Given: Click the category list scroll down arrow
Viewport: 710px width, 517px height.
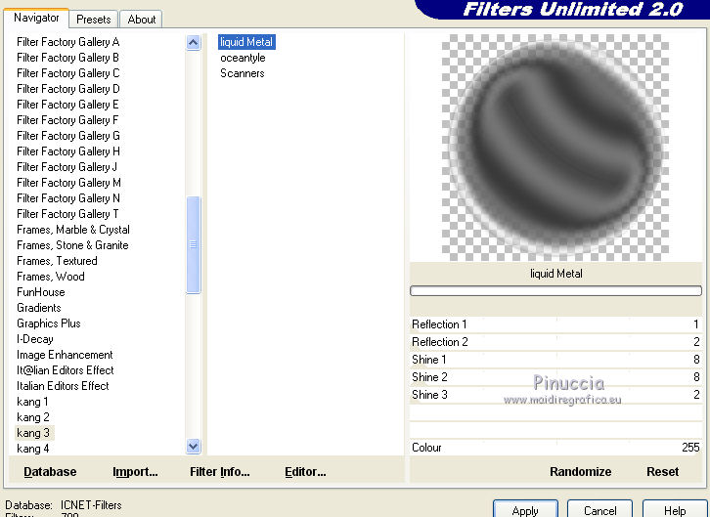Looking at the screenshot, I should tap(193, 447).
